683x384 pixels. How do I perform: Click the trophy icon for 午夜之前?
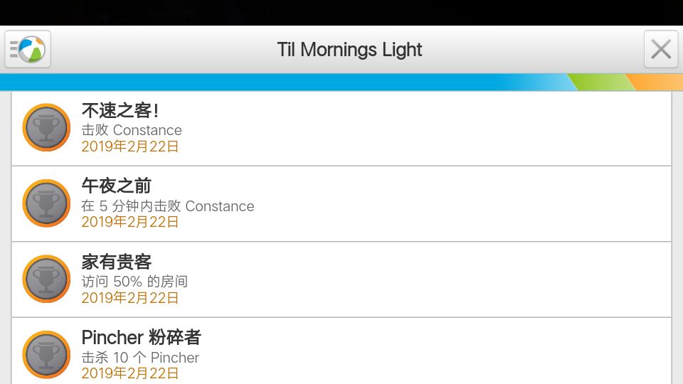46,203
